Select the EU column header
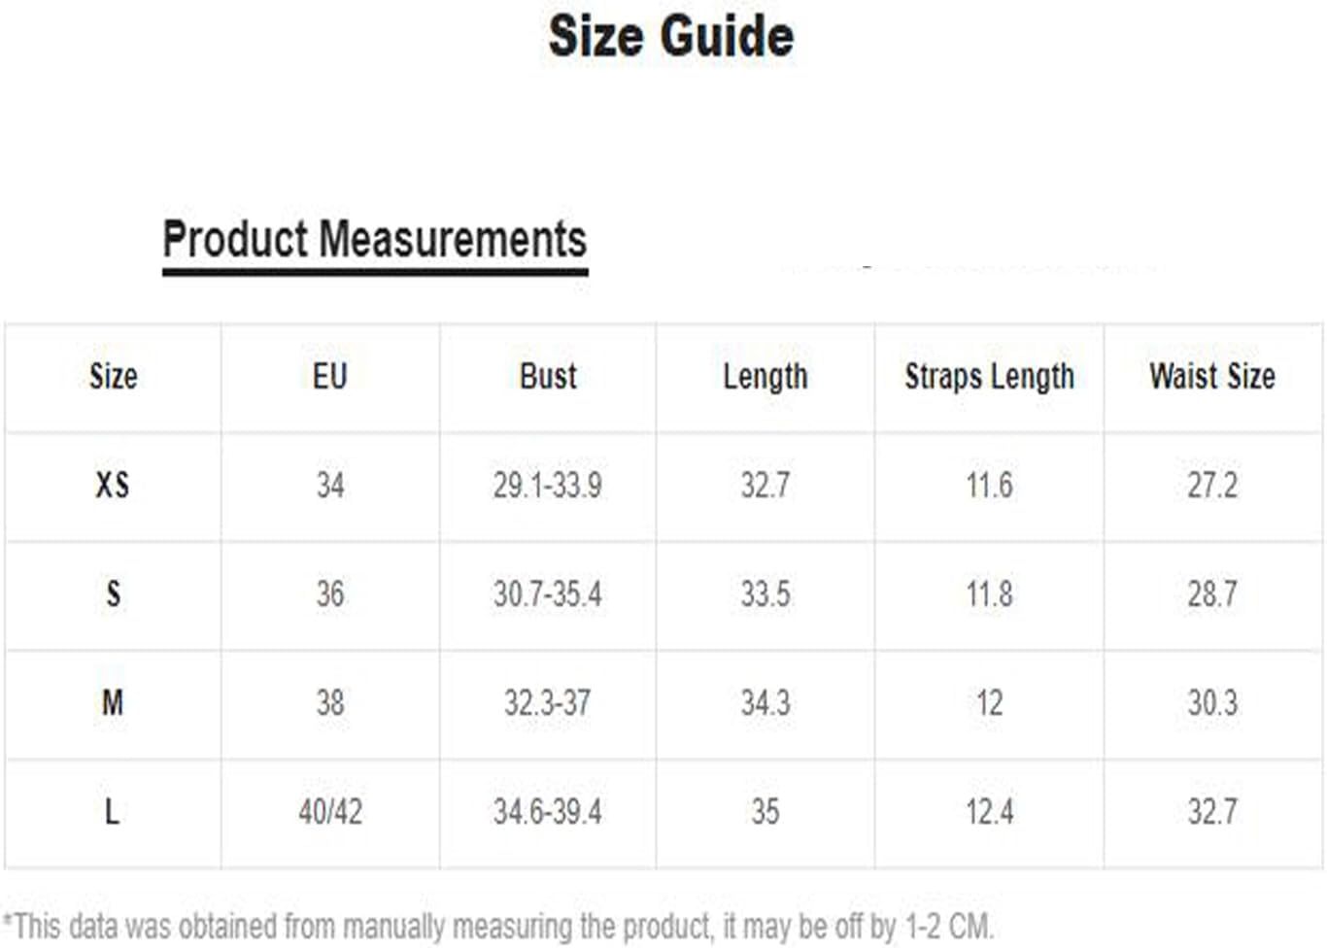The width and height of the screenshot is (1327, 948). pos(329,376)
